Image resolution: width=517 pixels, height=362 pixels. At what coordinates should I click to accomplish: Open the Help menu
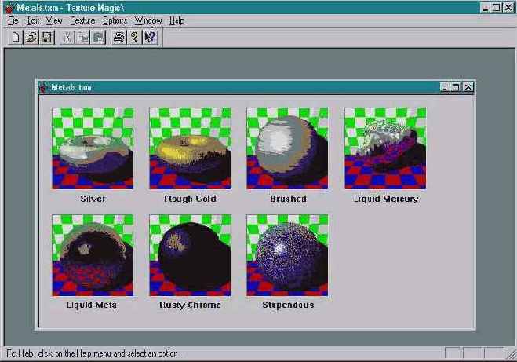click(177, 20)
